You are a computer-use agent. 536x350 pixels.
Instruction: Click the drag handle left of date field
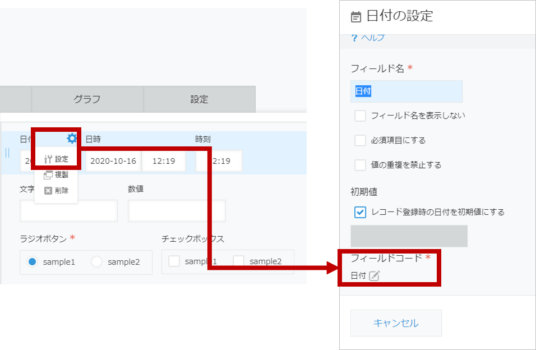coord(7,153)
